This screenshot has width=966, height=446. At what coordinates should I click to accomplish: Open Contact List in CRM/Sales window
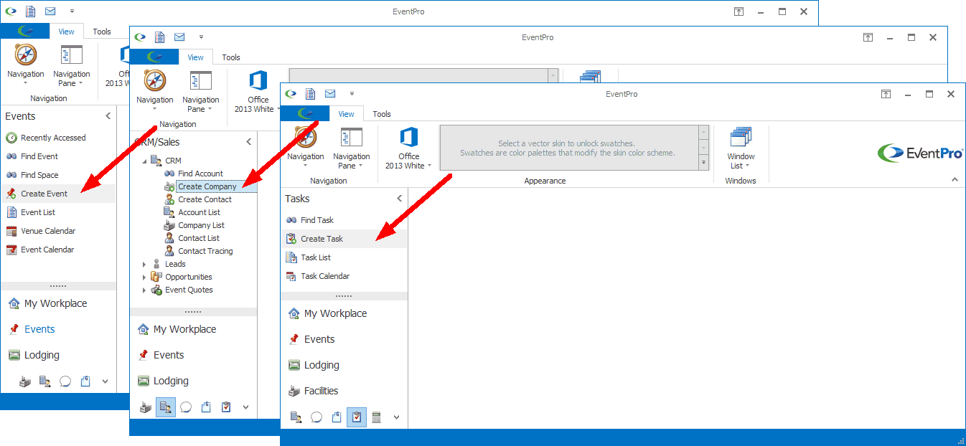199,238
